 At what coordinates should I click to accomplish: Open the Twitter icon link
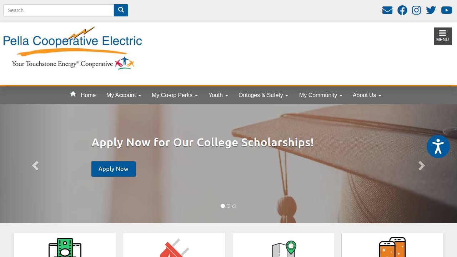pos(431,10)
